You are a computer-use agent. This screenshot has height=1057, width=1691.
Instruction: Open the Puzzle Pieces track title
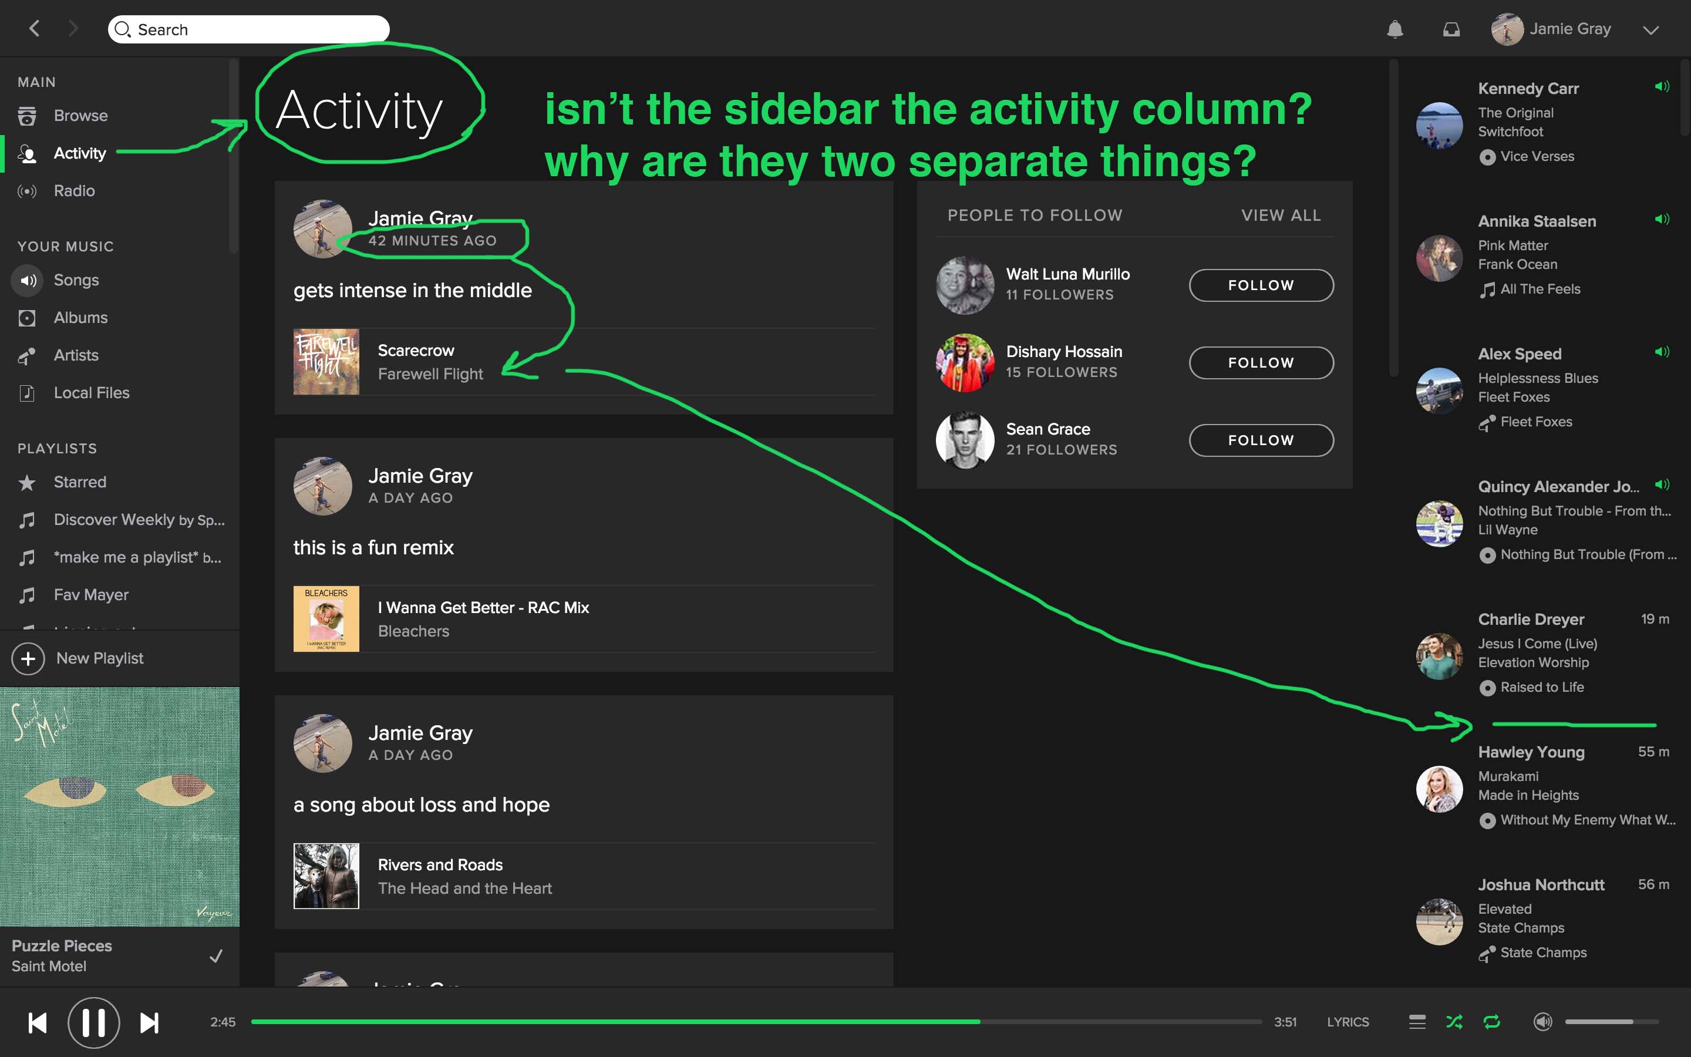coord(62,946)
